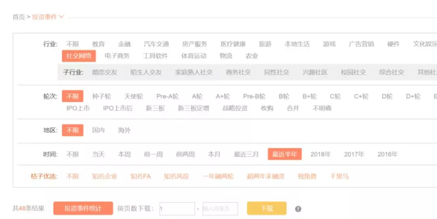
Task: Filter round by 种子轮
Action: point(102,96)
